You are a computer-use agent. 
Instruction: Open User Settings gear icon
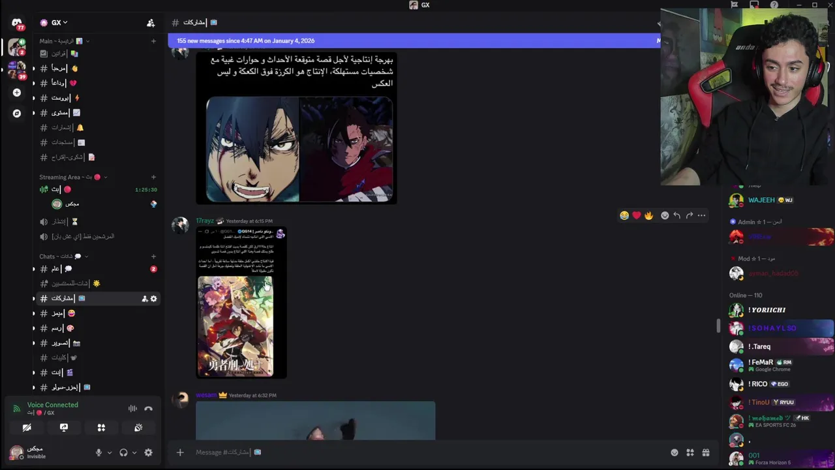click(148, 452)
